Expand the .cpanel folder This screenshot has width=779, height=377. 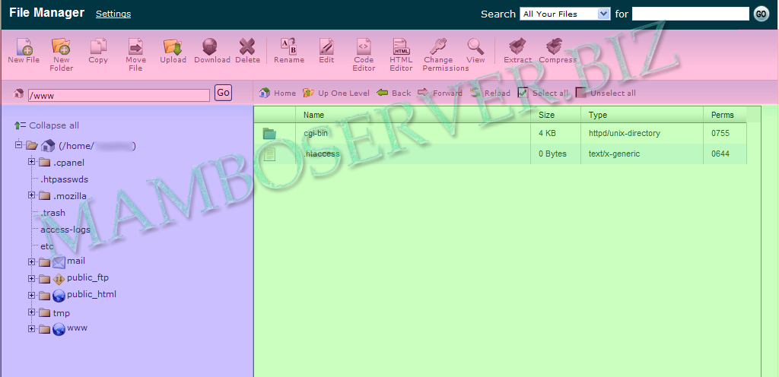pyautogui.click(x=31, y=162)
